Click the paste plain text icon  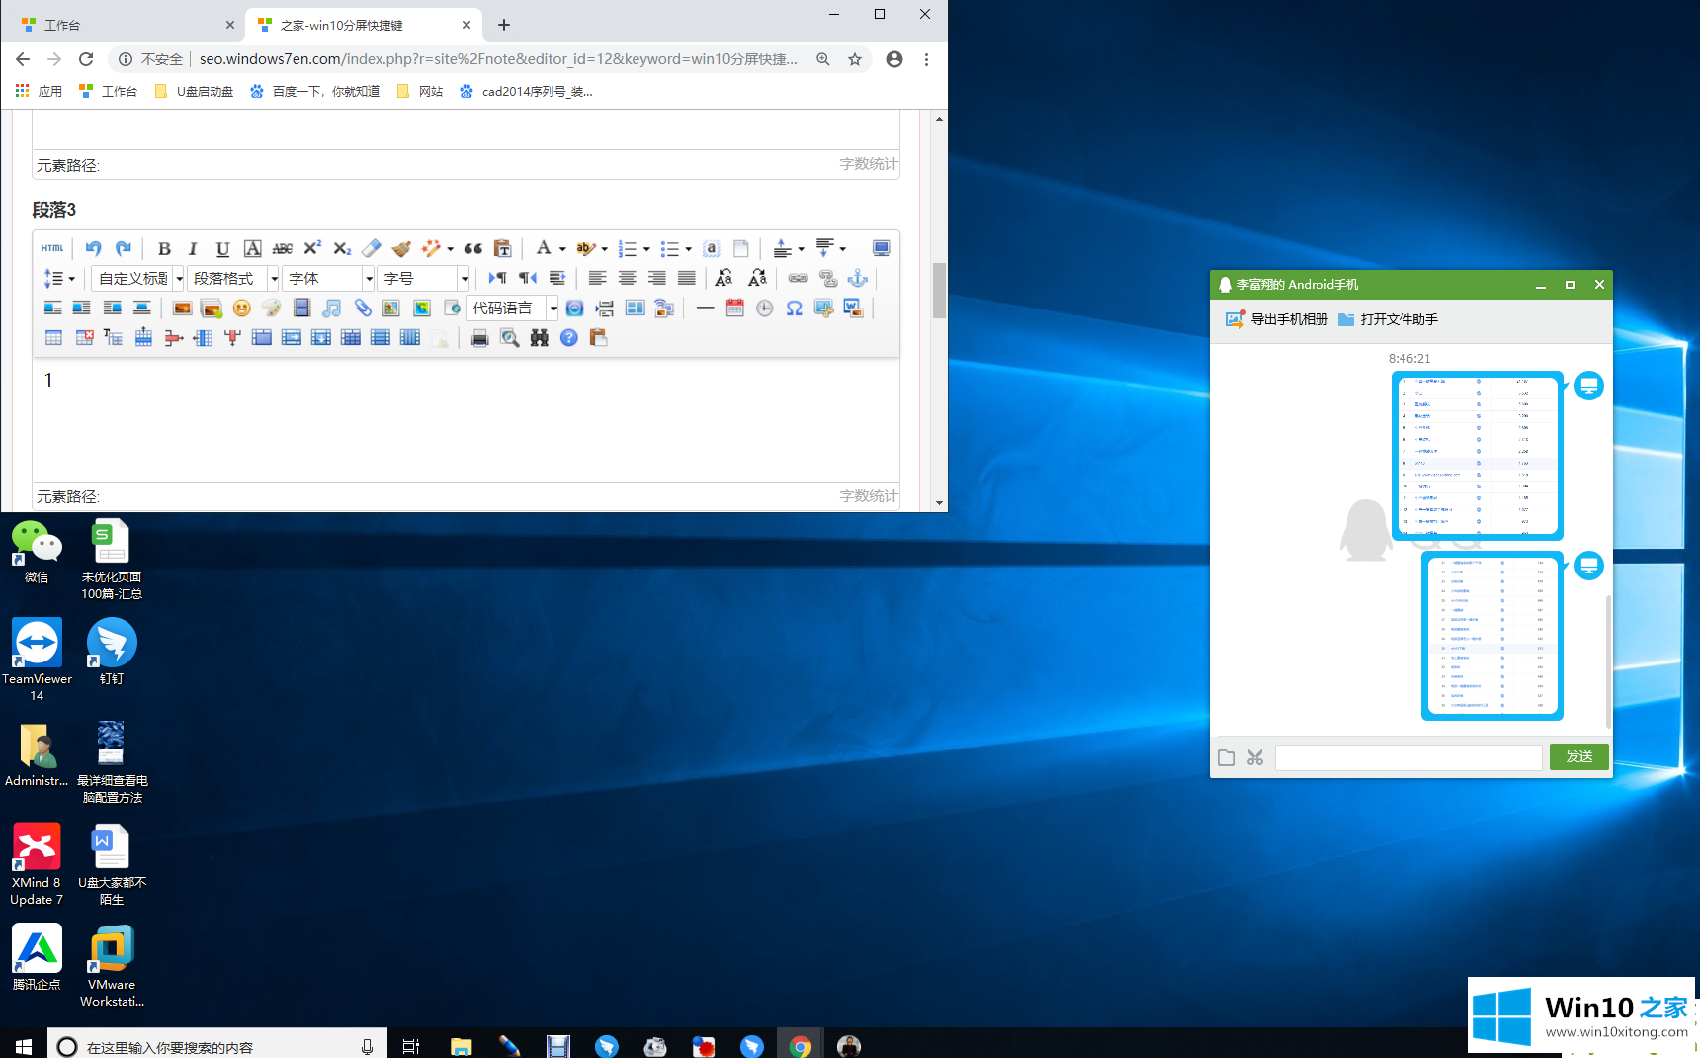tap(503, 248)
